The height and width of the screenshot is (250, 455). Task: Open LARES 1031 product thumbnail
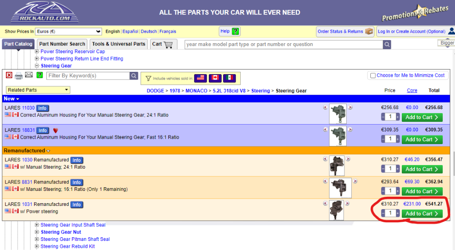pos(337,210)
